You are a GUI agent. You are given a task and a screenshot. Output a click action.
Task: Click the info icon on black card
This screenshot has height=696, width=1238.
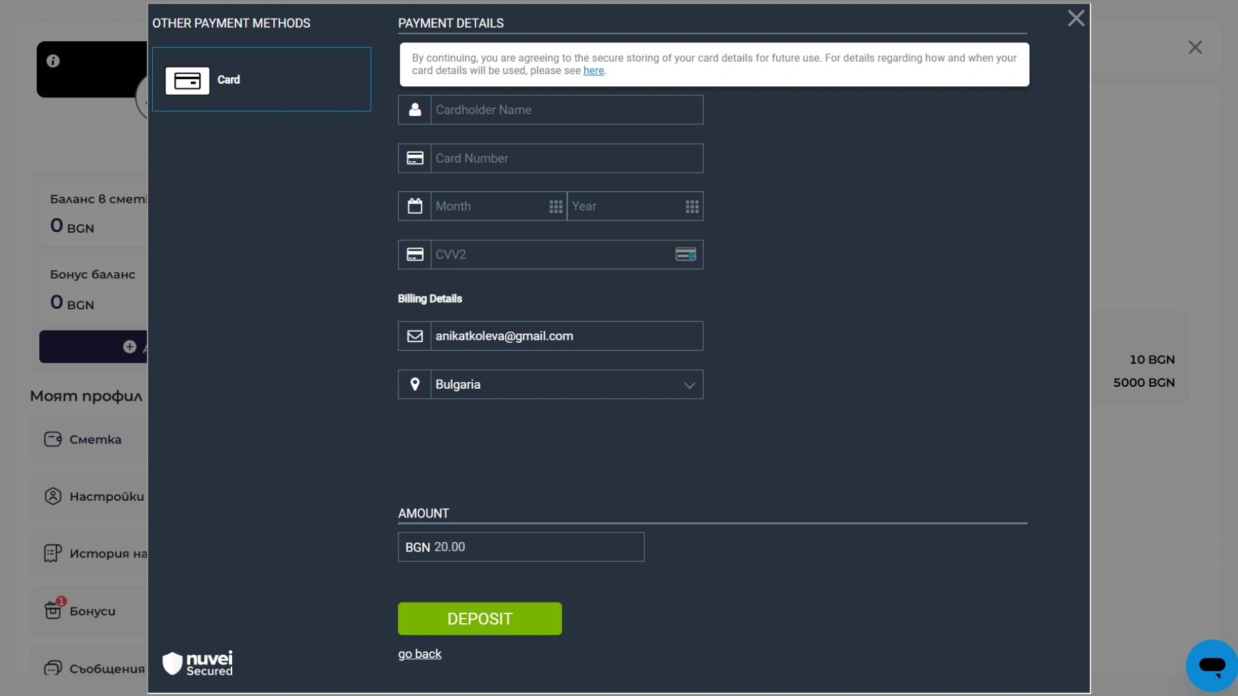pyautogui.click(x=53, y=61)
